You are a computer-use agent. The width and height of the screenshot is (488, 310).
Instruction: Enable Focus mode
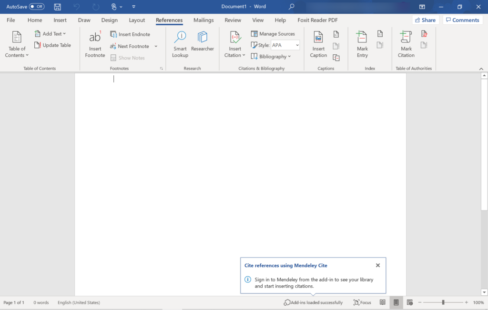pos(362,302)
